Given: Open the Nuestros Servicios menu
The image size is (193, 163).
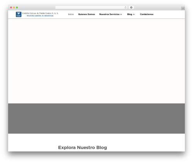Looking at the screenshot, I should coord(109,14).
